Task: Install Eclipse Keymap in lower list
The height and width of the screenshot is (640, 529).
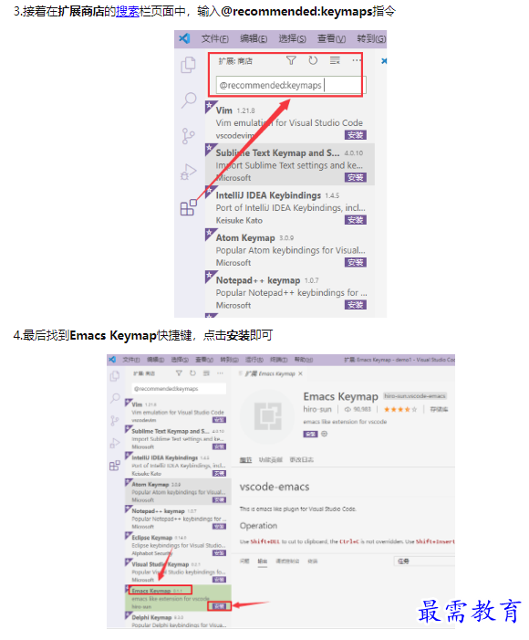Action: pos(220,553)
